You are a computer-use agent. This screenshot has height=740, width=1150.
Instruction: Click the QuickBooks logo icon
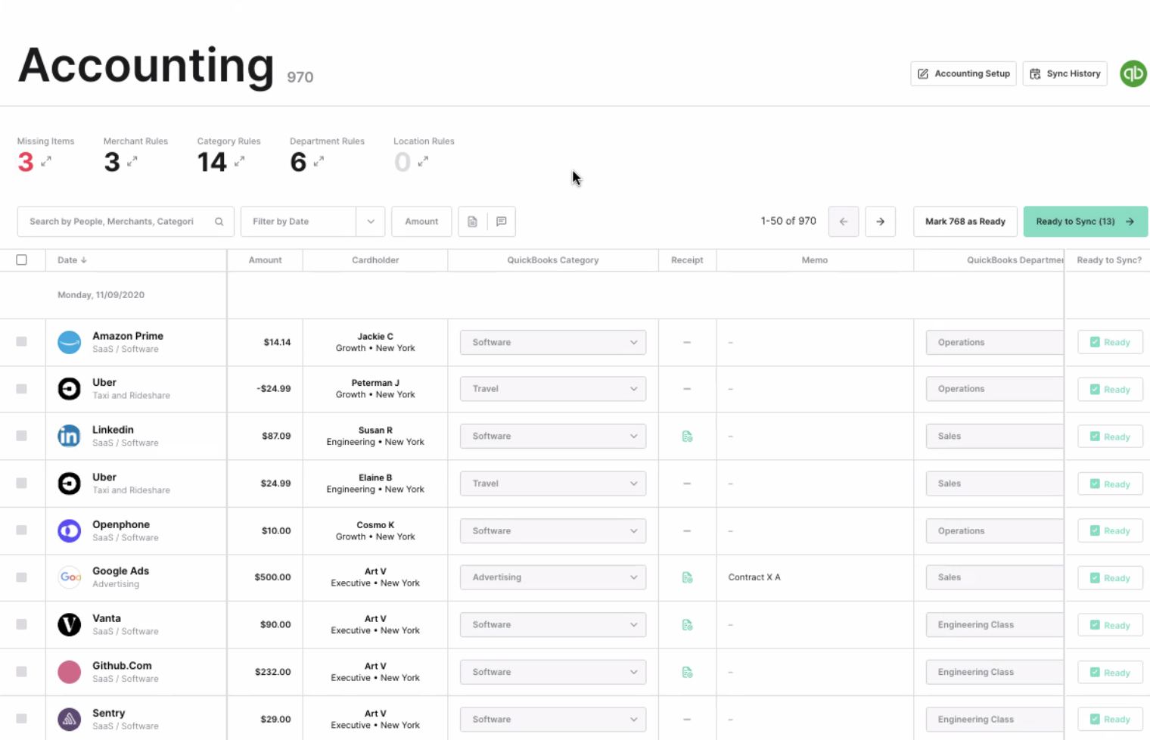click(x=1133, y=73)
